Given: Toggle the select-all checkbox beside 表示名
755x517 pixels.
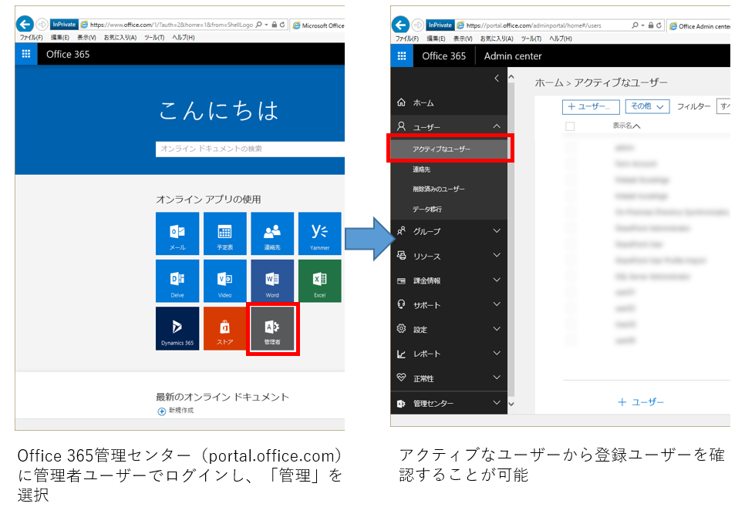Looking at the screenshot, I should tap(570, 126).
